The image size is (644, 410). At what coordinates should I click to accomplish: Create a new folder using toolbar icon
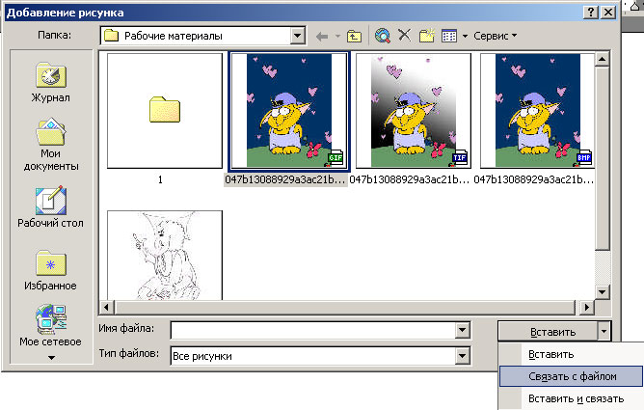pos(425,36)
